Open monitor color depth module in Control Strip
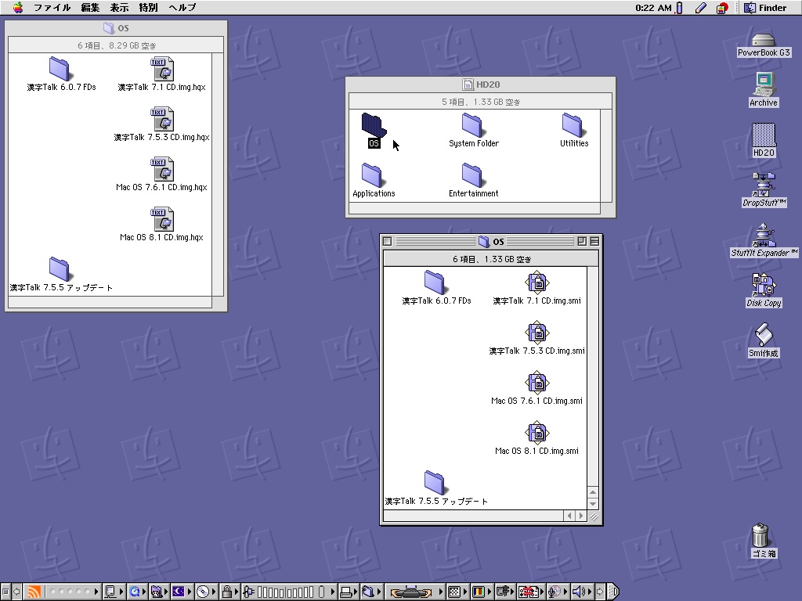 [x=482, y=592]
